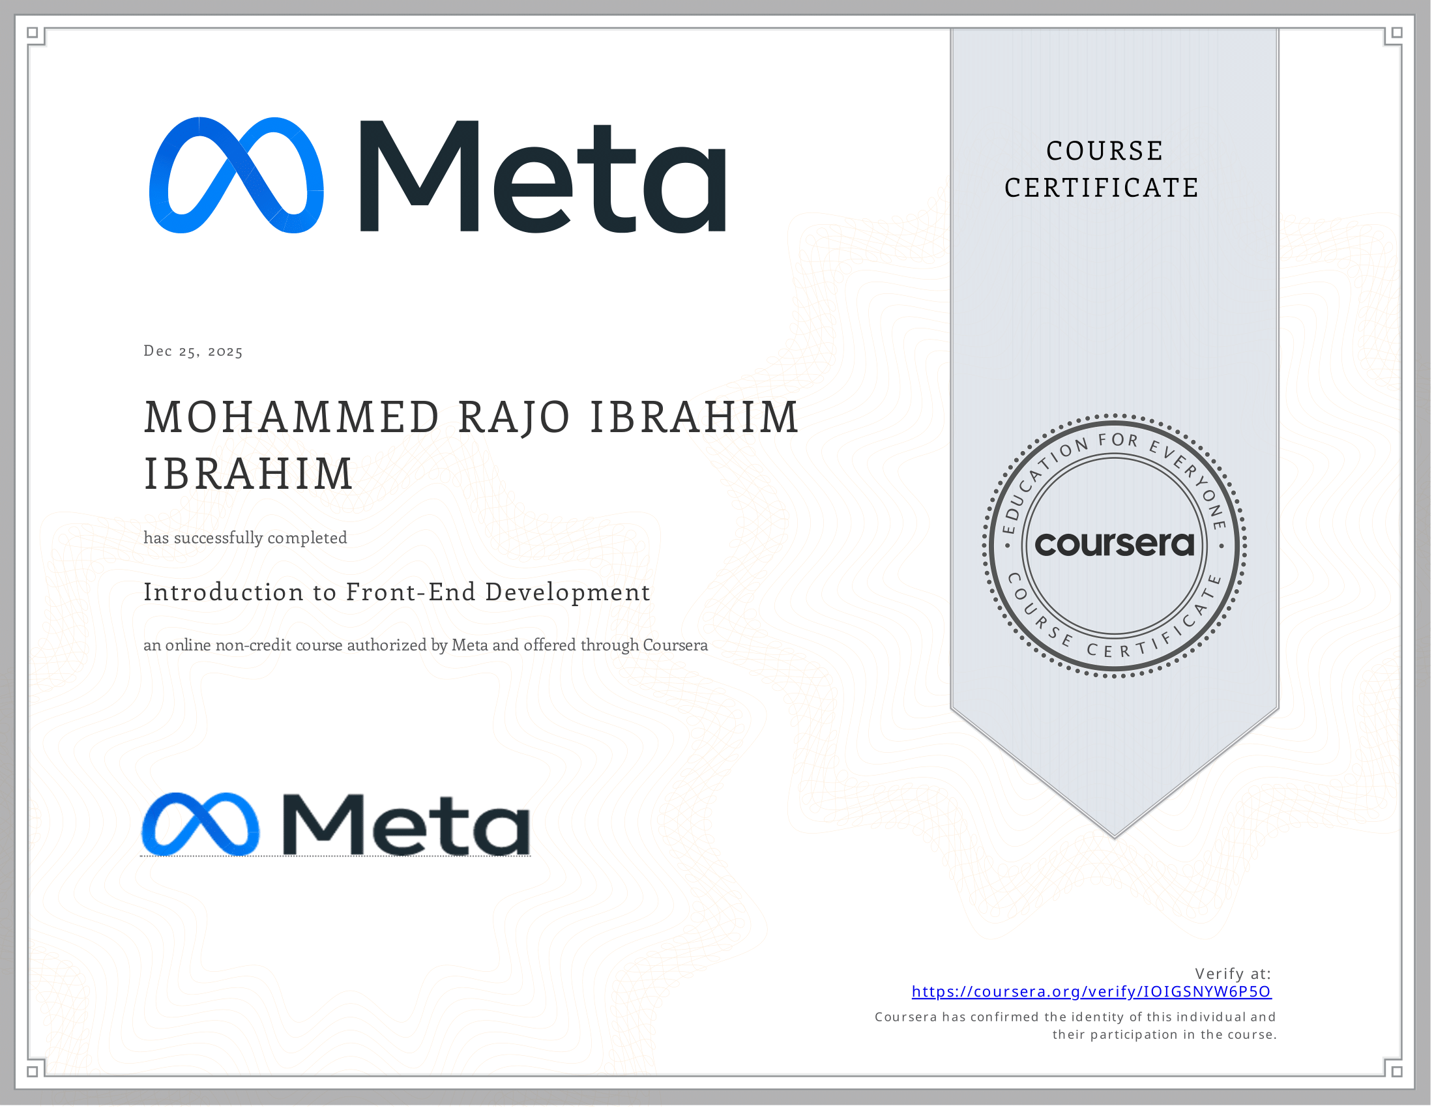Click the name MOHAMMED RAJO IBRAHIM line
This screenshot has width=1434, height=1108.
[x=471, y=418]
